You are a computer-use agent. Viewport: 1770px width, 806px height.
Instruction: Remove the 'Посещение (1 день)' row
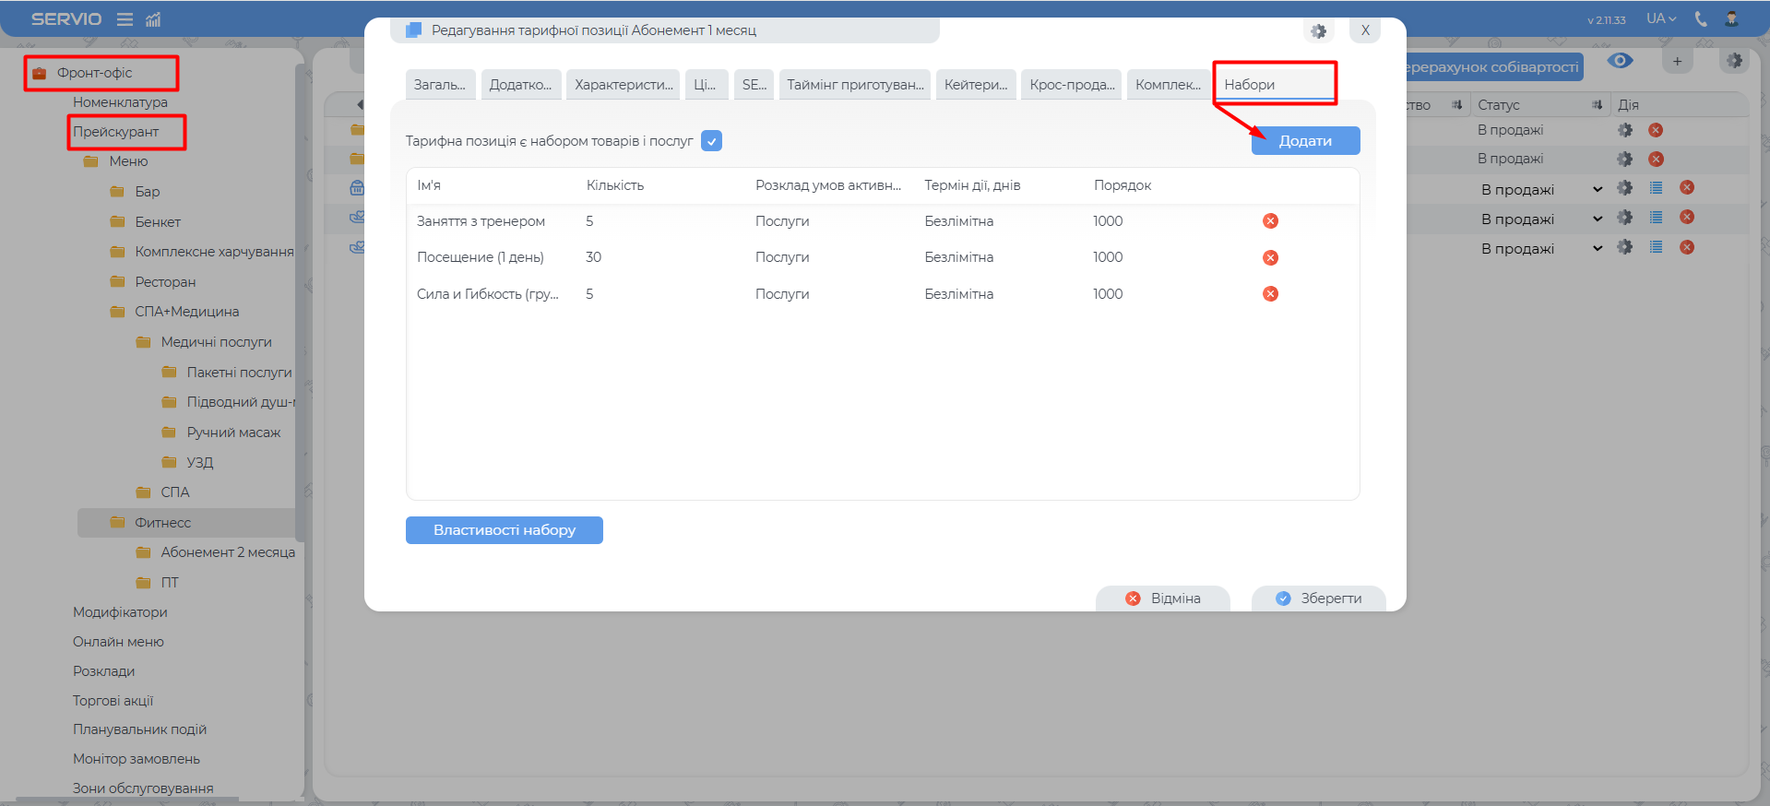coord(1270,257)
